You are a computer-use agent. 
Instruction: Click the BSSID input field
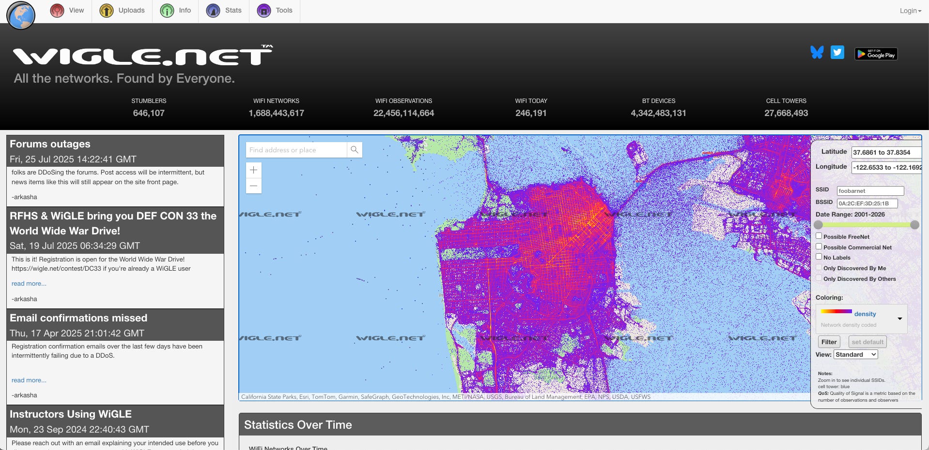[x=867, y=203]
